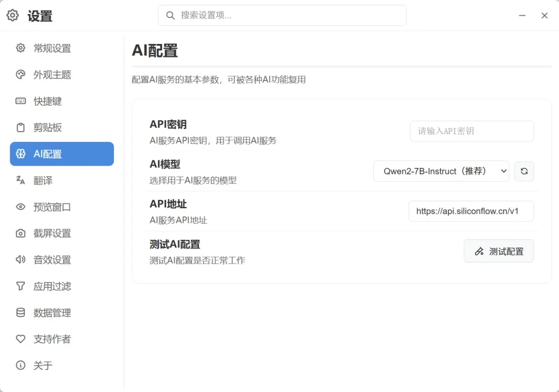The width and height of the screenshot is (559, 392).
Task: Click the clipboard icon next to 剪贴板
Action: pos(21,127)
